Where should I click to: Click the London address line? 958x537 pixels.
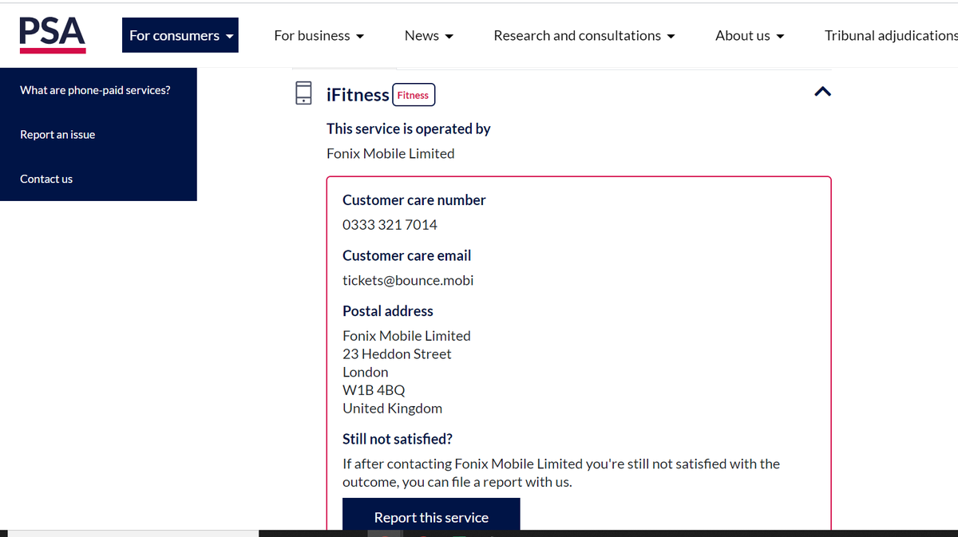tap(366, 372)
